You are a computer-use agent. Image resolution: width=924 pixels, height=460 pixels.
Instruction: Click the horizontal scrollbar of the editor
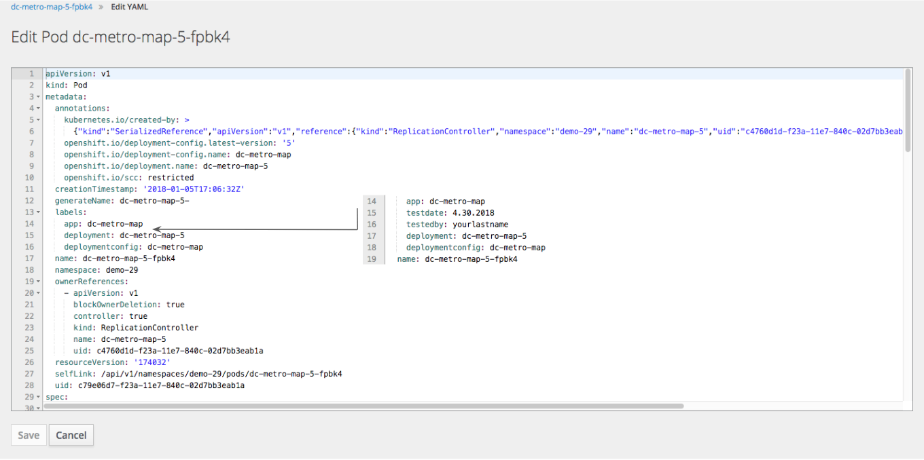point(364,406)
